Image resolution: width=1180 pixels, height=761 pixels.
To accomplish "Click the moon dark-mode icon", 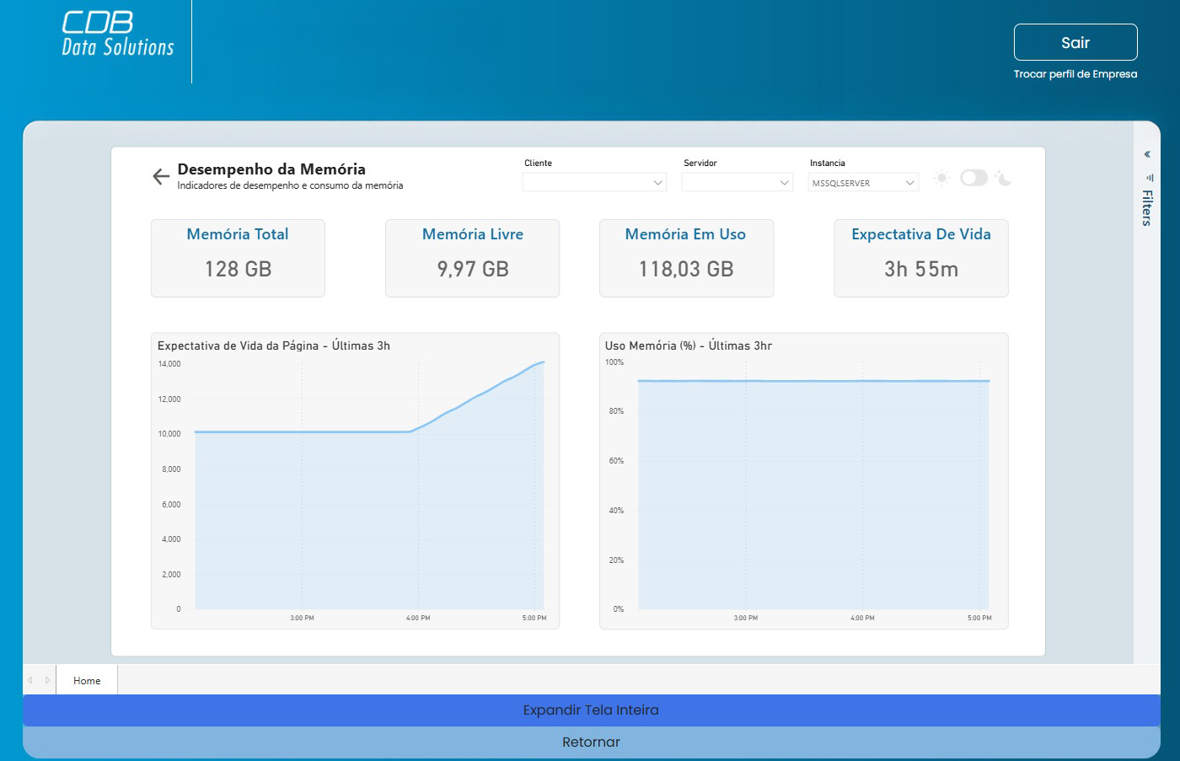I will [x=1003, y=178].
